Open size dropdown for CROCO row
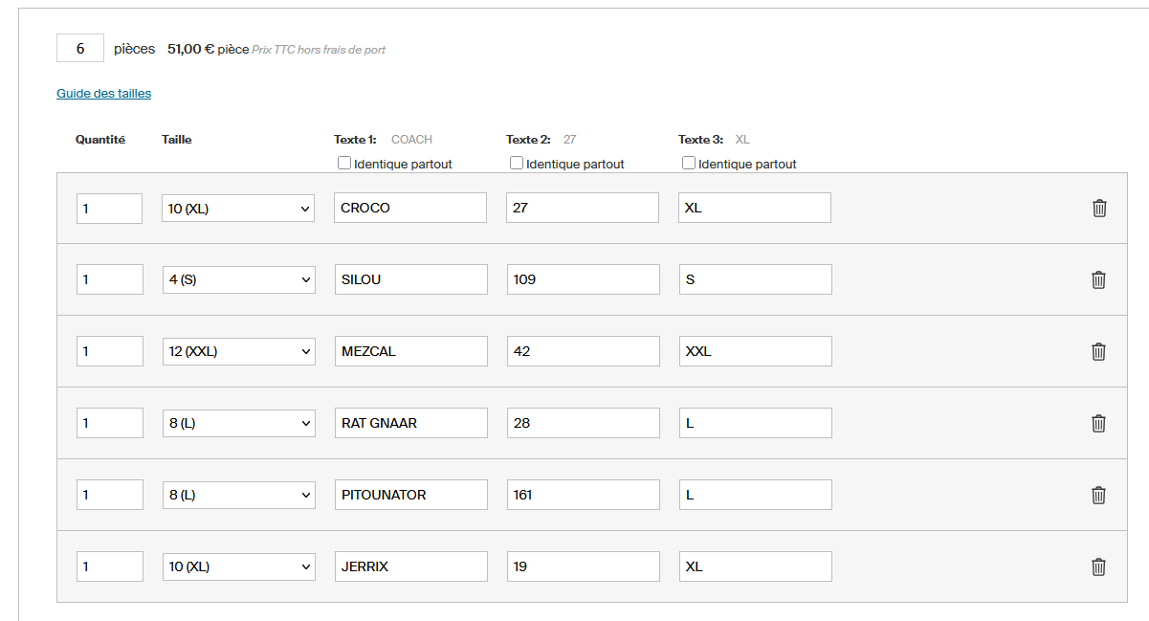This screenshot has width=1149, height=621. [238, 208]
